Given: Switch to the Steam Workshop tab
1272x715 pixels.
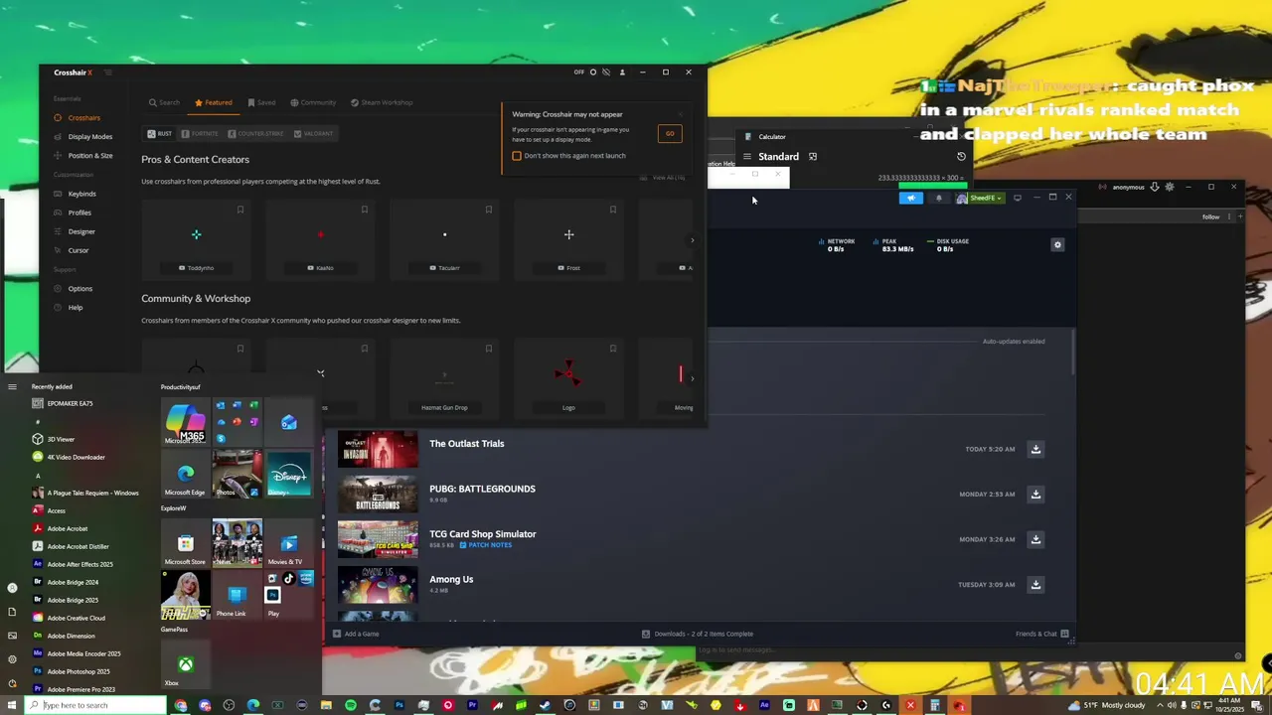Looking at the screenshot, I should [381, 102].
